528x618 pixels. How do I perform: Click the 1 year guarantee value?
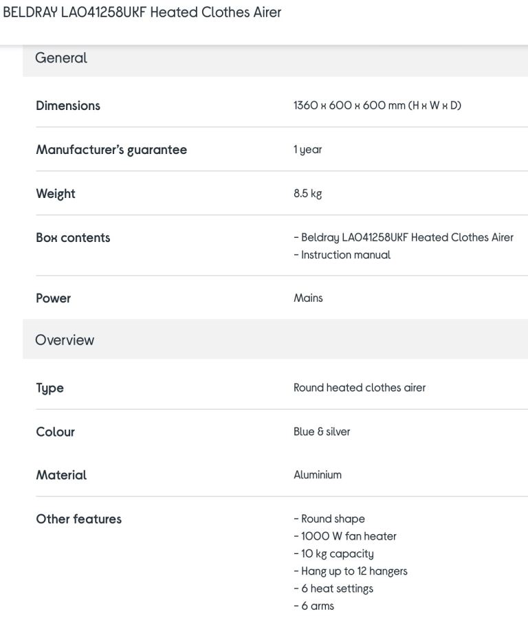click(x=307, y=150)
